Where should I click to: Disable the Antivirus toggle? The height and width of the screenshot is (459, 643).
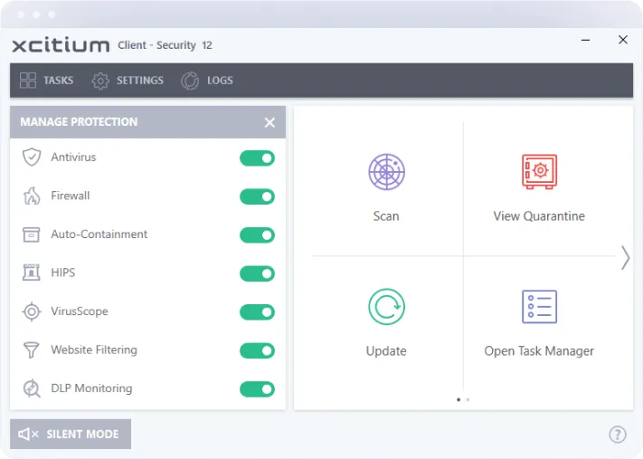(x=257, y=158)
